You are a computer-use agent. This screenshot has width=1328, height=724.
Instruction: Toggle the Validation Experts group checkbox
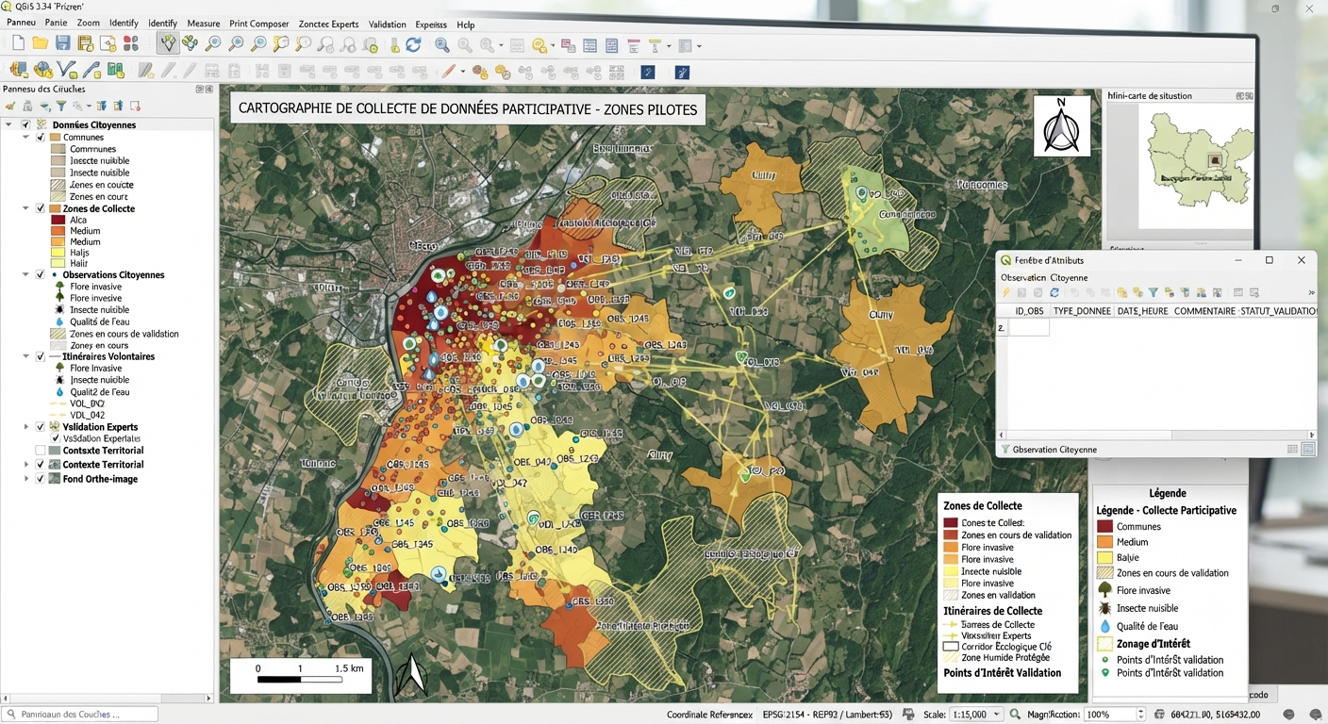[x=41, y=427]
